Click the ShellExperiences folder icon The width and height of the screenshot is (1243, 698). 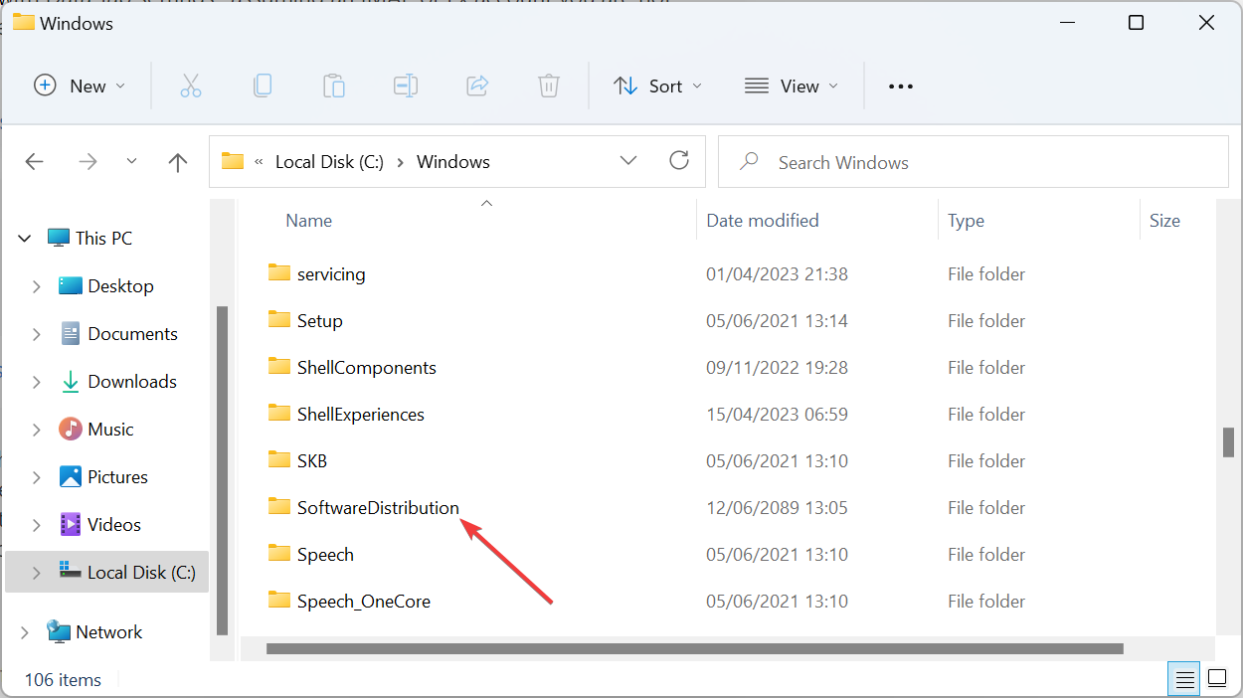(x=278, y=413)
